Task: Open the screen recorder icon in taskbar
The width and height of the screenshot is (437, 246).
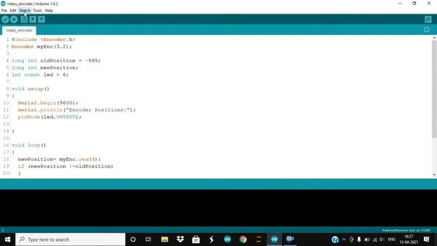Action: (290, 239)
